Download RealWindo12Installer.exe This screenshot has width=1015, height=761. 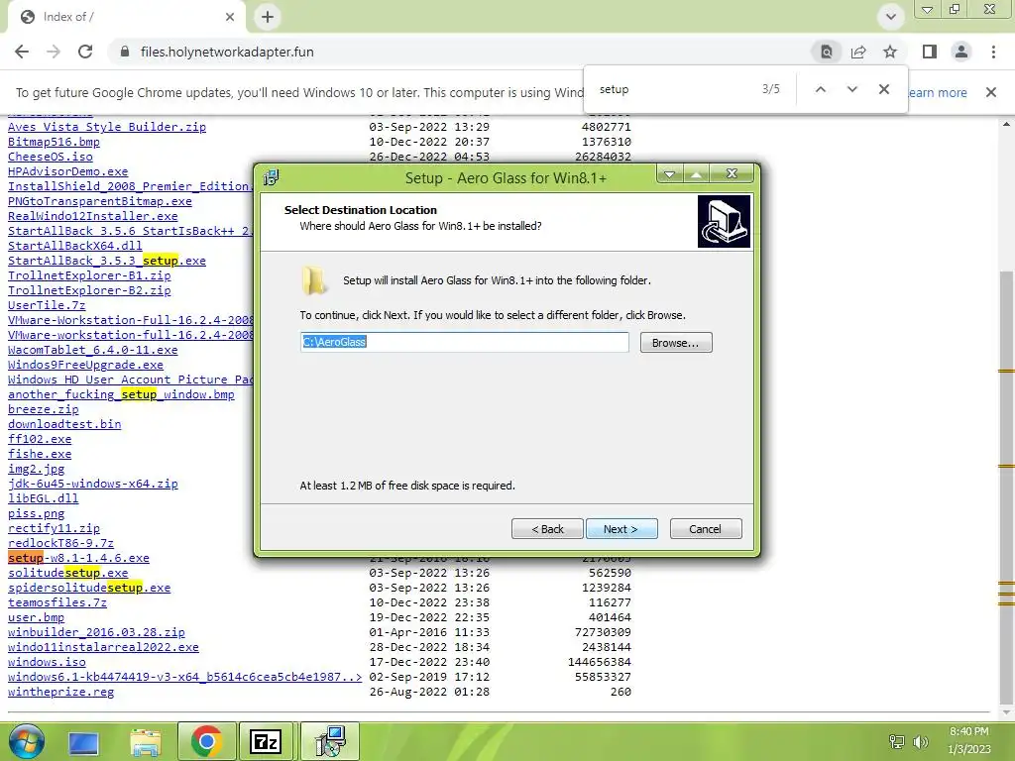point(92,216)
